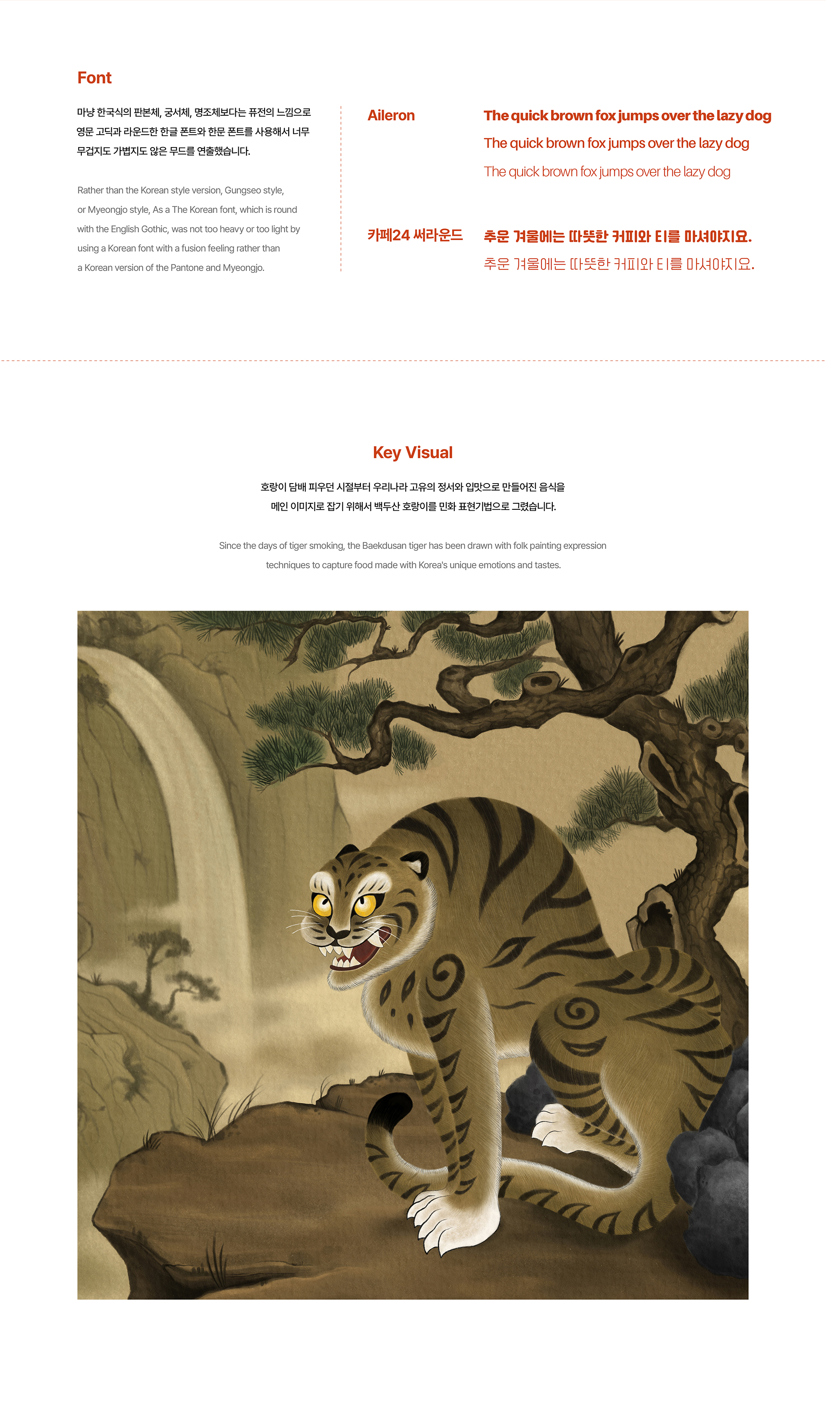The image size is (826, 1402).
Task: Select the Aileron font name label
Action: 391,115
